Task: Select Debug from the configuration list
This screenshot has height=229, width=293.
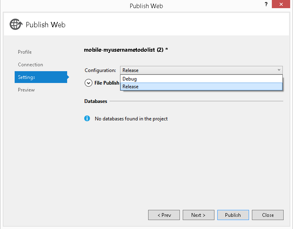Action: pyautogui.click(x=201, y=79)
